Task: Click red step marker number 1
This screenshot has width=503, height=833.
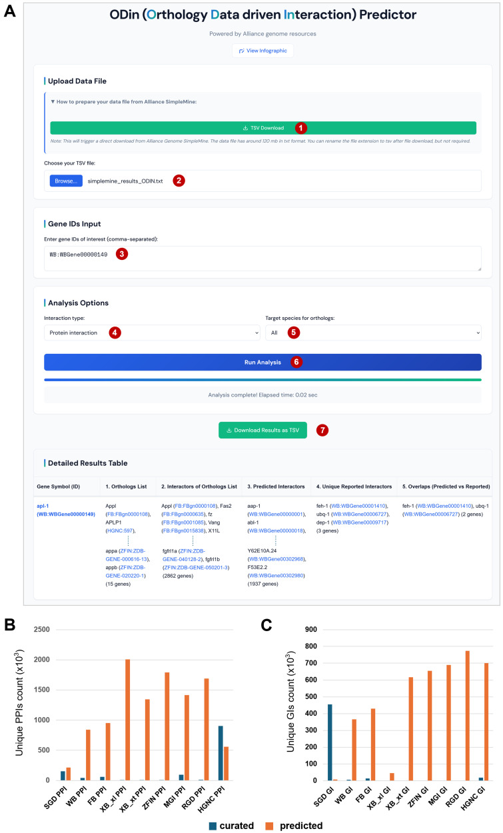Action: tap(300, 127)
